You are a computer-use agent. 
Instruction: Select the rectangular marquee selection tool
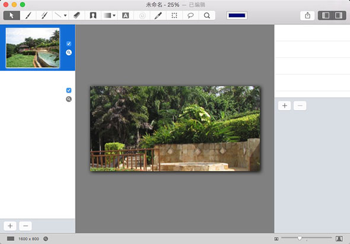[174, 15]
